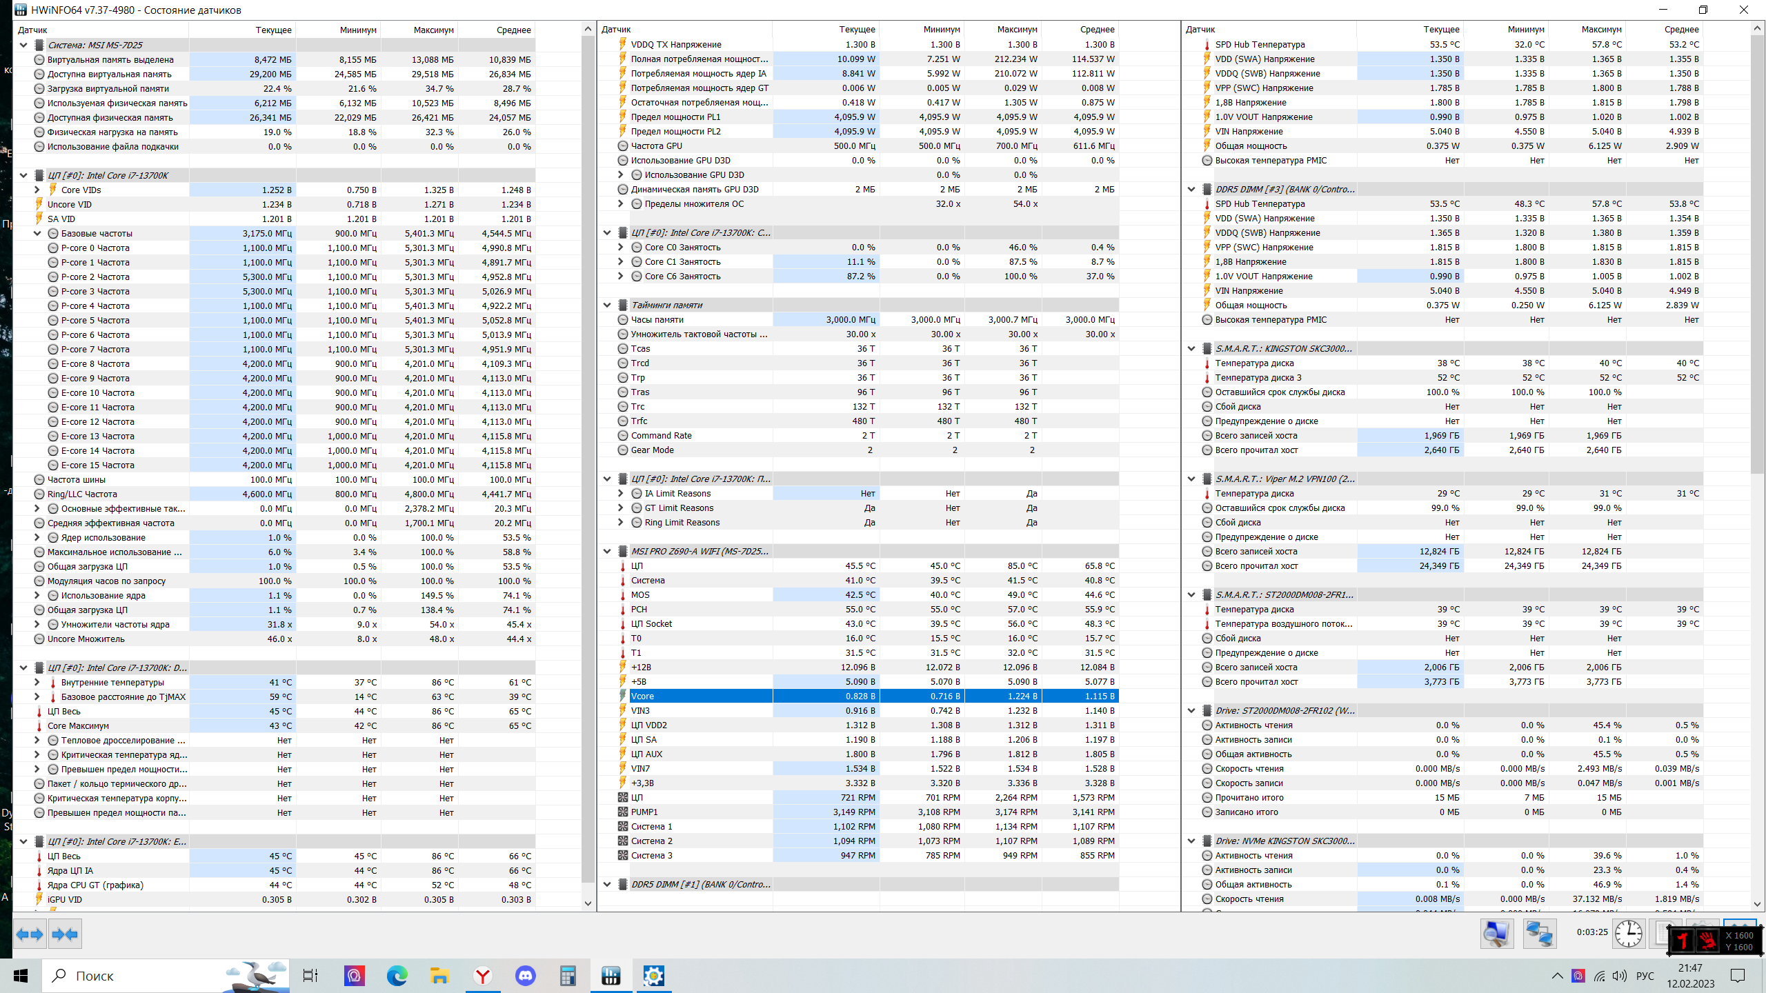
Task: Click the clock reset timer icon
Action: pos(1628,934)
